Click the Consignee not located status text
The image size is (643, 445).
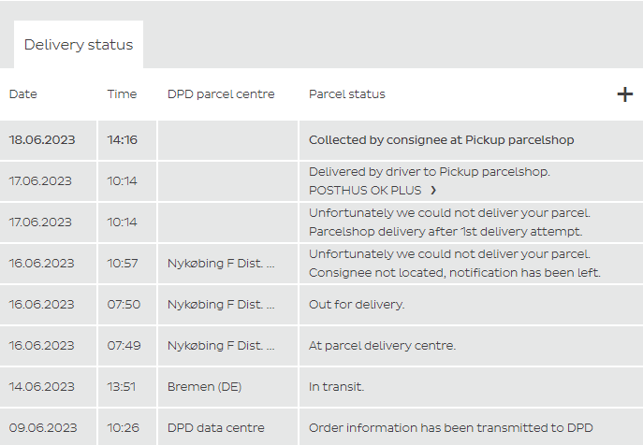point(454,272)
